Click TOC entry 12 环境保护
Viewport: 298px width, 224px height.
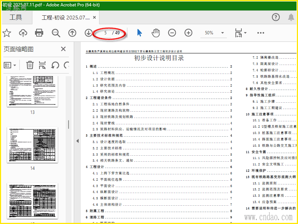[x=271, y=171]
